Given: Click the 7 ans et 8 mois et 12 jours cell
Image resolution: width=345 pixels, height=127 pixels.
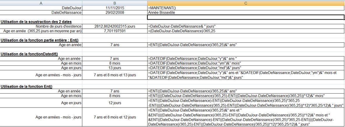Looking at the screenshot, I should click(115, 117).
